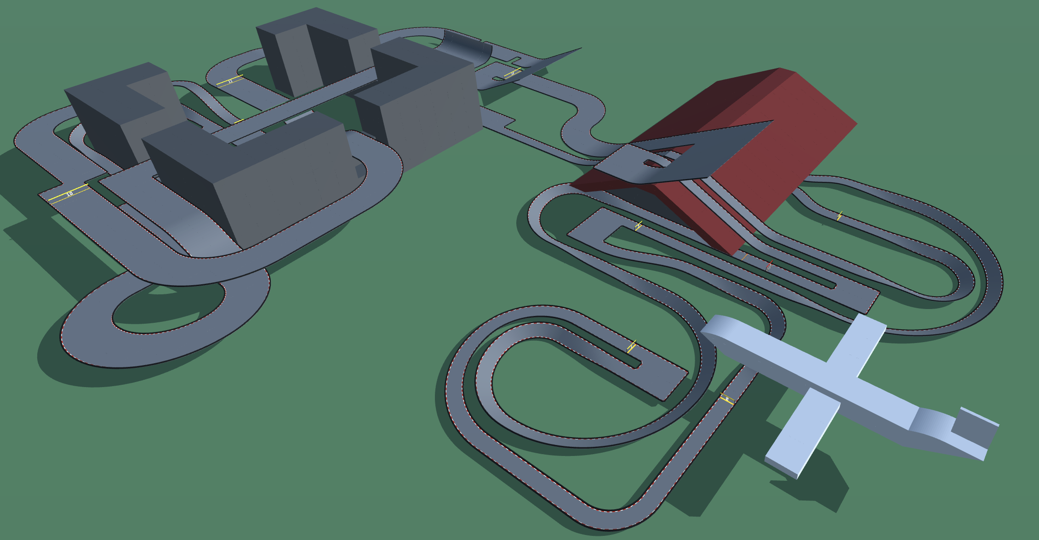
Task: Click the orange marker line near red building
Action: [744, 257]
